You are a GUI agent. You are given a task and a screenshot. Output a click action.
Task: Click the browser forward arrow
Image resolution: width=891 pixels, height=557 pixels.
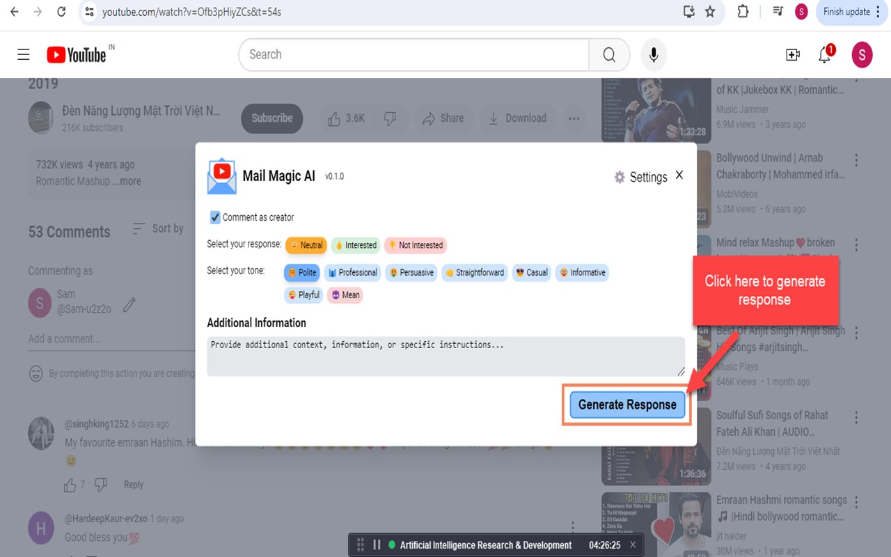(x=38, y=12)
